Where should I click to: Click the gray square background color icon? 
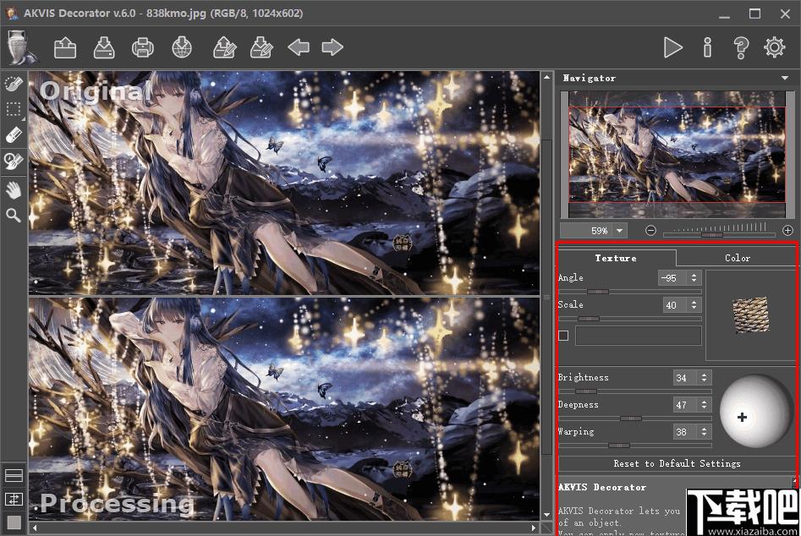click(14, 522)
